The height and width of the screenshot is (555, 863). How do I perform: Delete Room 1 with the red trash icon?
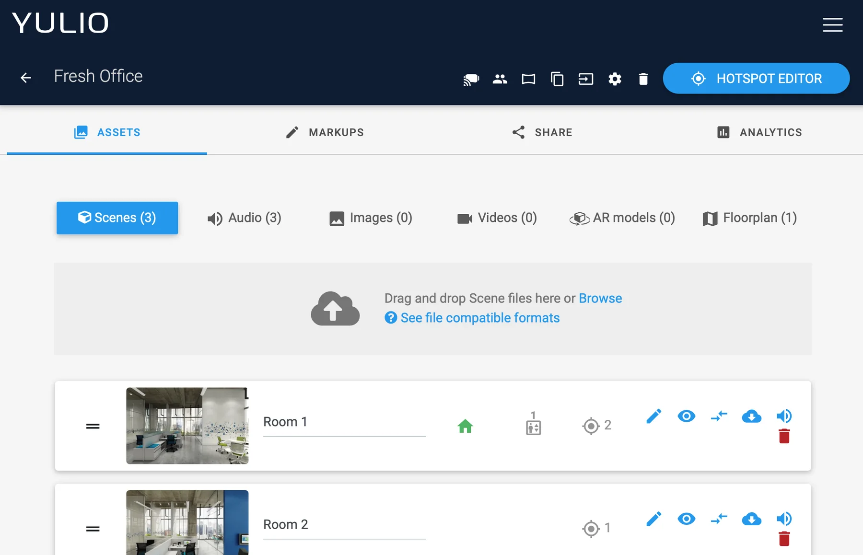point(784,436)
